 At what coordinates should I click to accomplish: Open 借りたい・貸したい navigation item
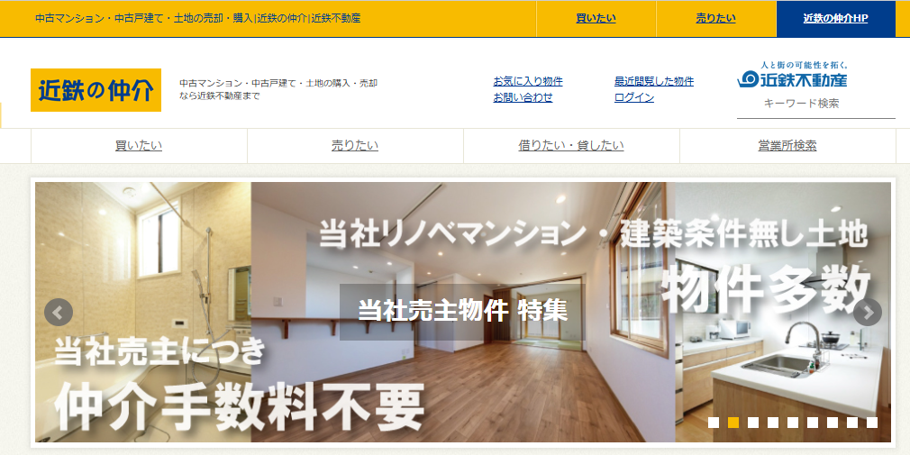(x=571, y=146)
